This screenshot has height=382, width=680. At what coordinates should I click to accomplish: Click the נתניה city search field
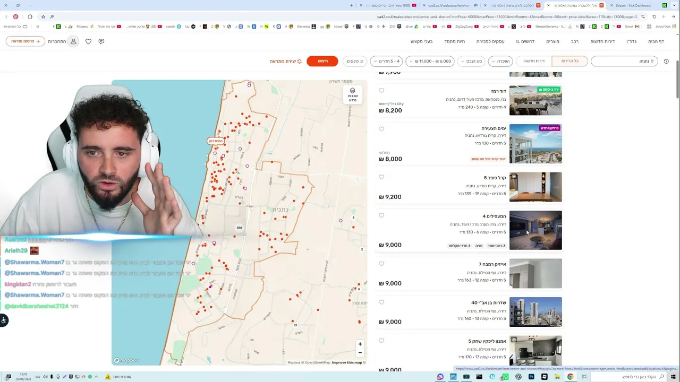pos(625,62)
